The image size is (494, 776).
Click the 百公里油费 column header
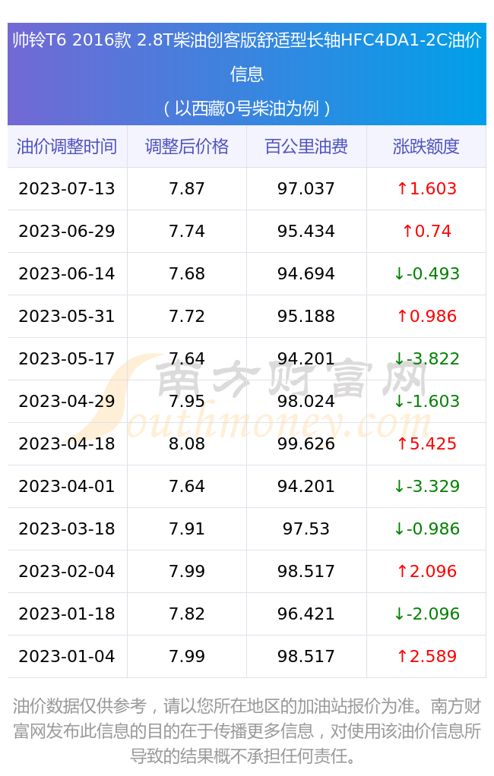pos(306,147)
